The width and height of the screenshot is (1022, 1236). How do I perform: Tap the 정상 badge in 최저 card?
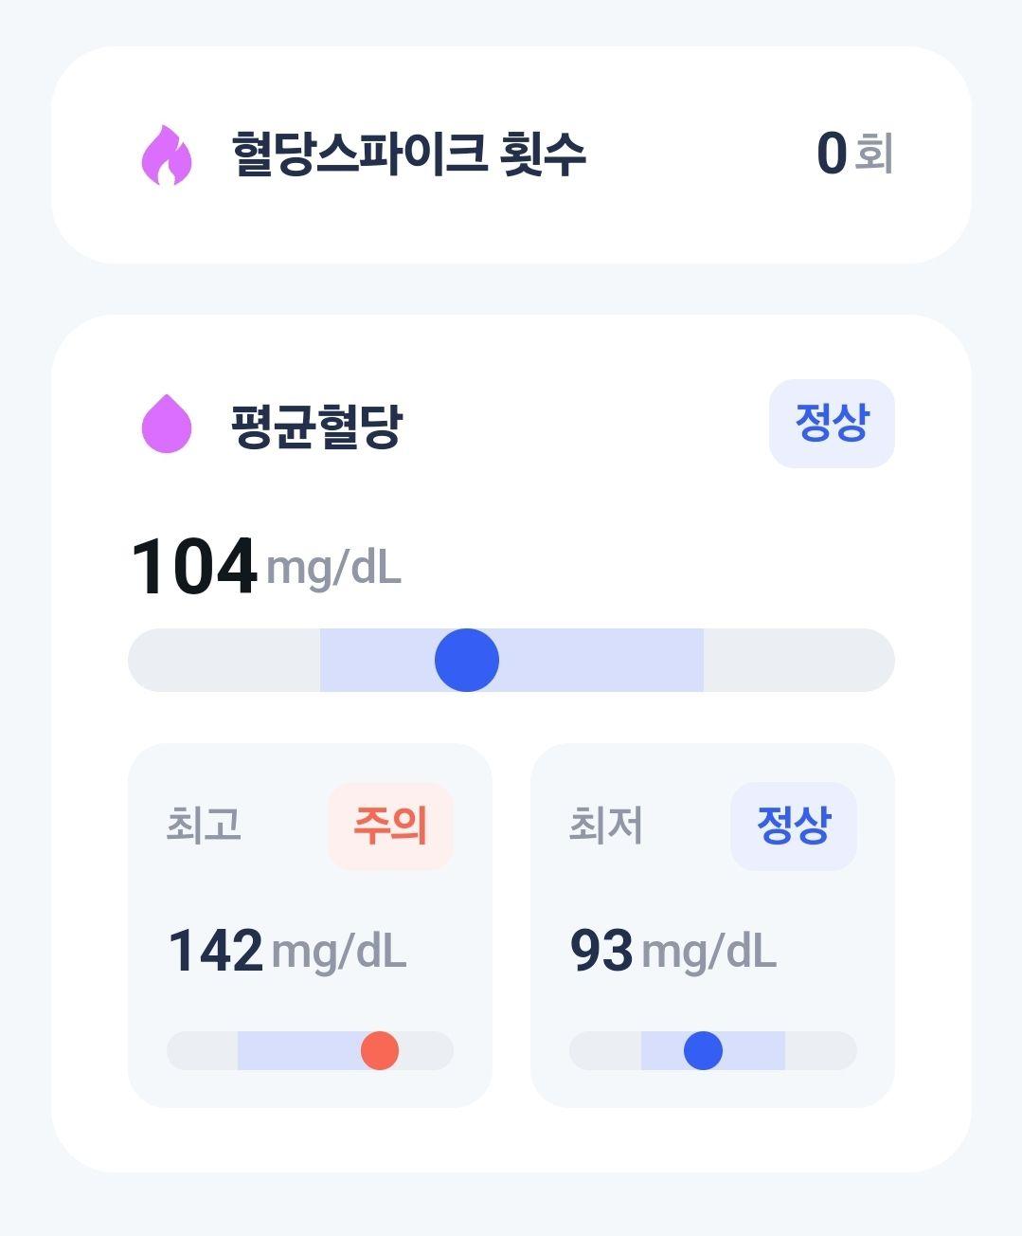click(794, 826)
